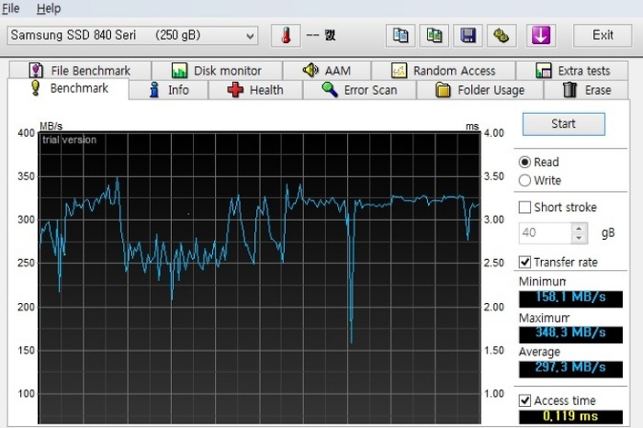Open the AAM tab
The height and width of the screenshot is (428, 643).
tap(327, 71)
